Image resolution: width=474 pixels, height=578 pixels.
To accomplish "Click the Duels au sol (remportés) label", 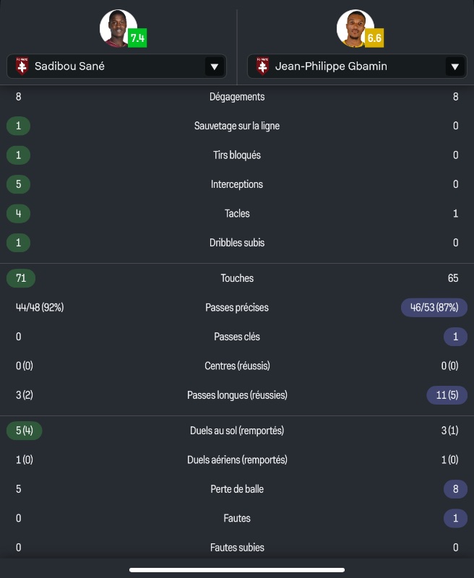I will [237, 431].
